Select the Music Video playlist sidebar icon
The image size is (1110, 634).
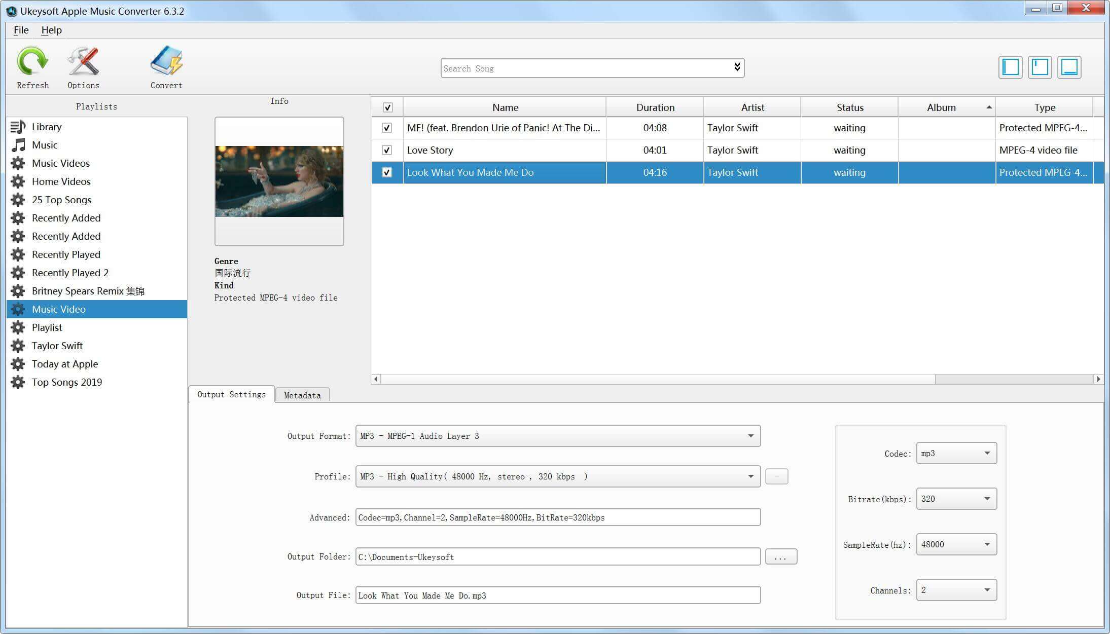pyautogui.click(x=18, y=309)
